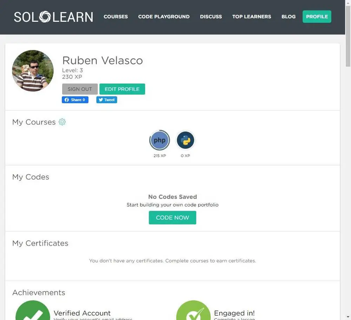This screenshot has width=351, height=320.
Task: Share profile on Facebook
Action: click(75, 100)
